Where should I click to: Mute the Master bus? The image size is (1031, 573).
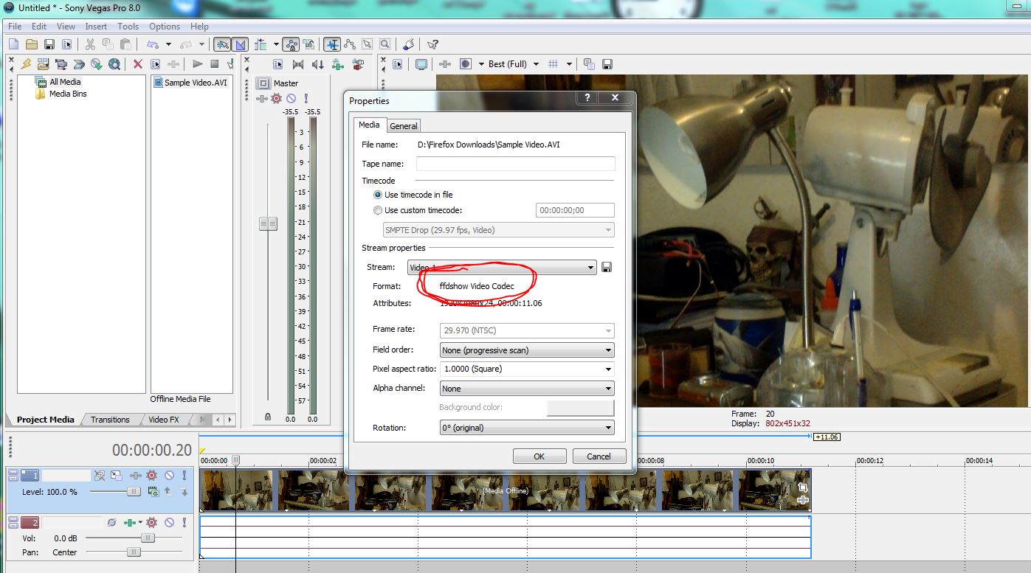coord(292,98)
